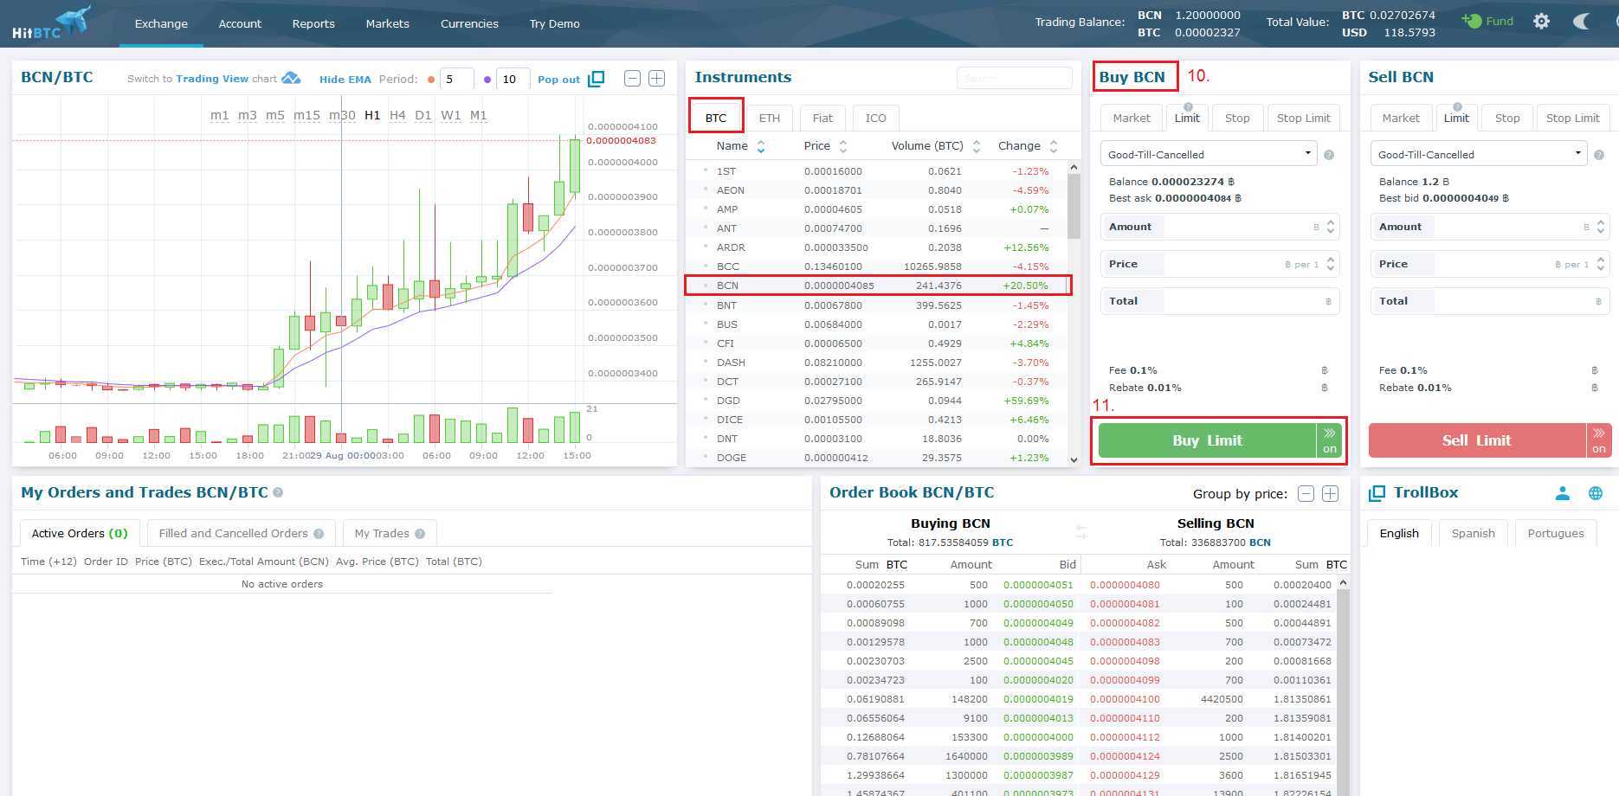Click help icon beside Buy Good-Till-Cancelled
The height and width of the screenshot is (796, 1619).
1329,155
